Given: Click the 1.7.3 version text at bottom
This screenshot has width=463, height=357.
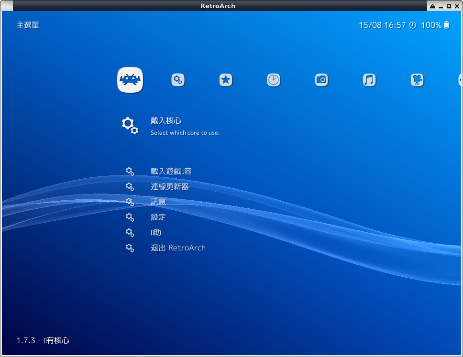Looking at the screenshot, I should click(26, 340).
